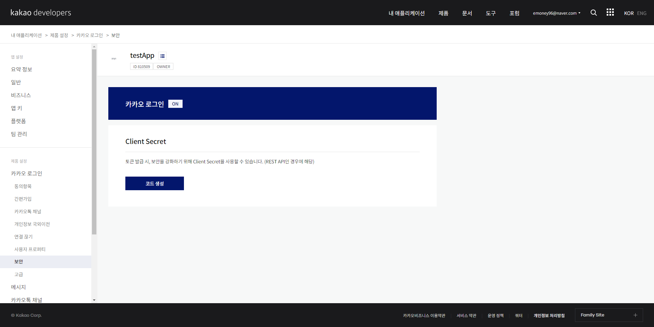Select 간편가입 submenu item
This screenshot has height=327, width=654.
[x=23, y=199]
